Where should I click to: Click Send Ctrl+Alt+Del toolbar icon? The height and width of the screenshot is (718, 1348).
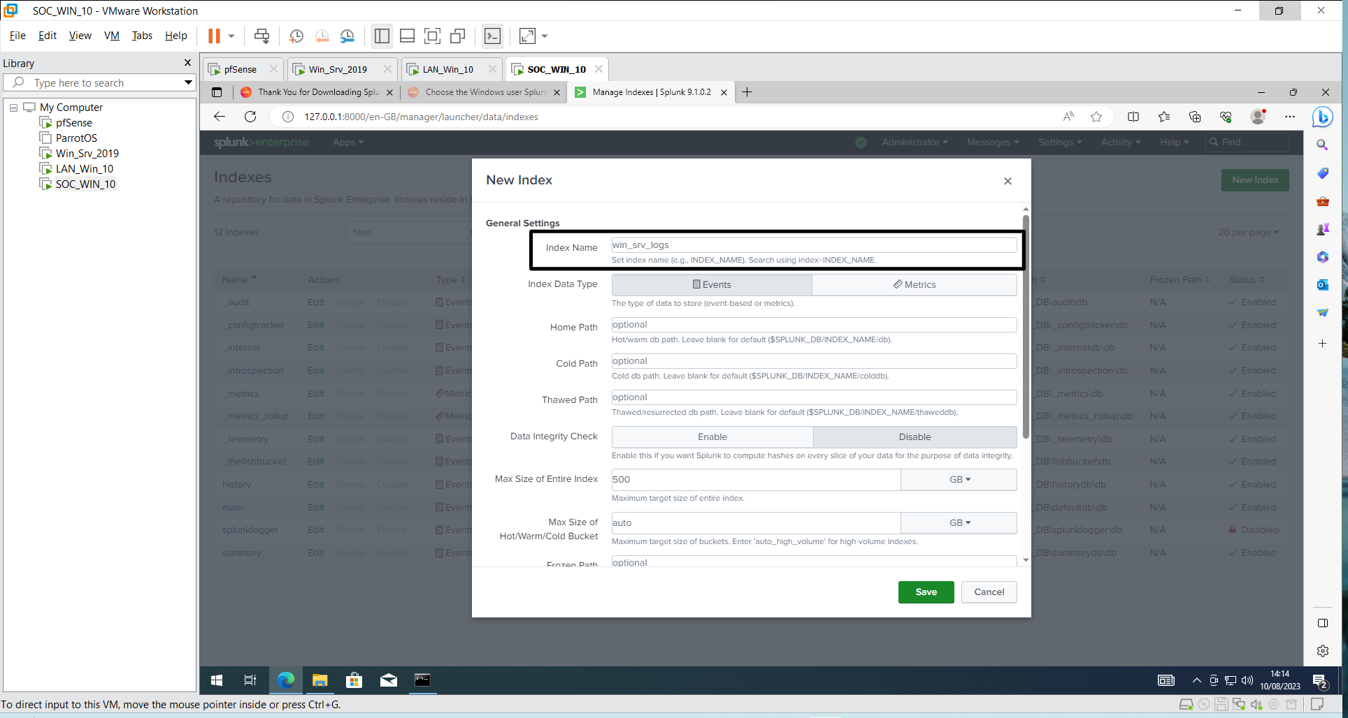[261, 36]
